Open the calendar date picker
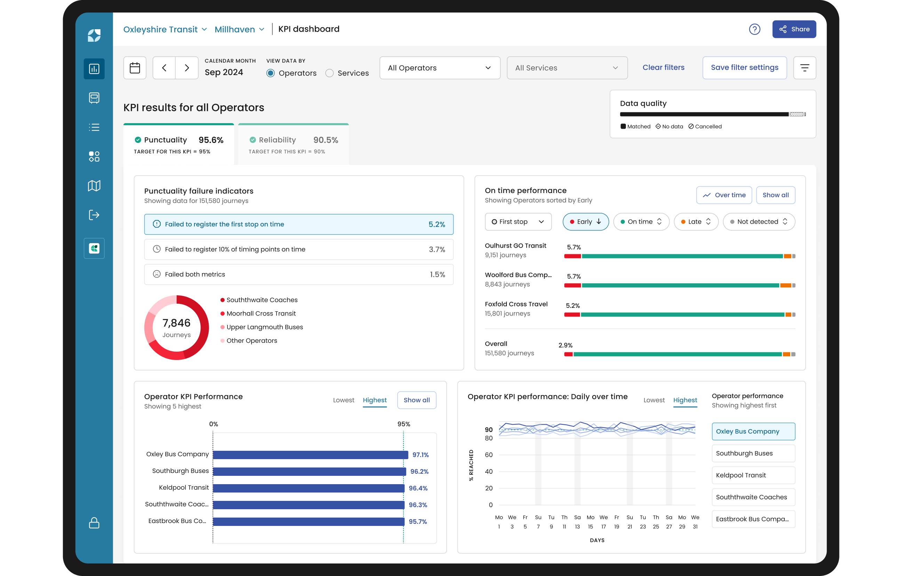The height and width of the screenshot is (576, 902). point(135,68)
